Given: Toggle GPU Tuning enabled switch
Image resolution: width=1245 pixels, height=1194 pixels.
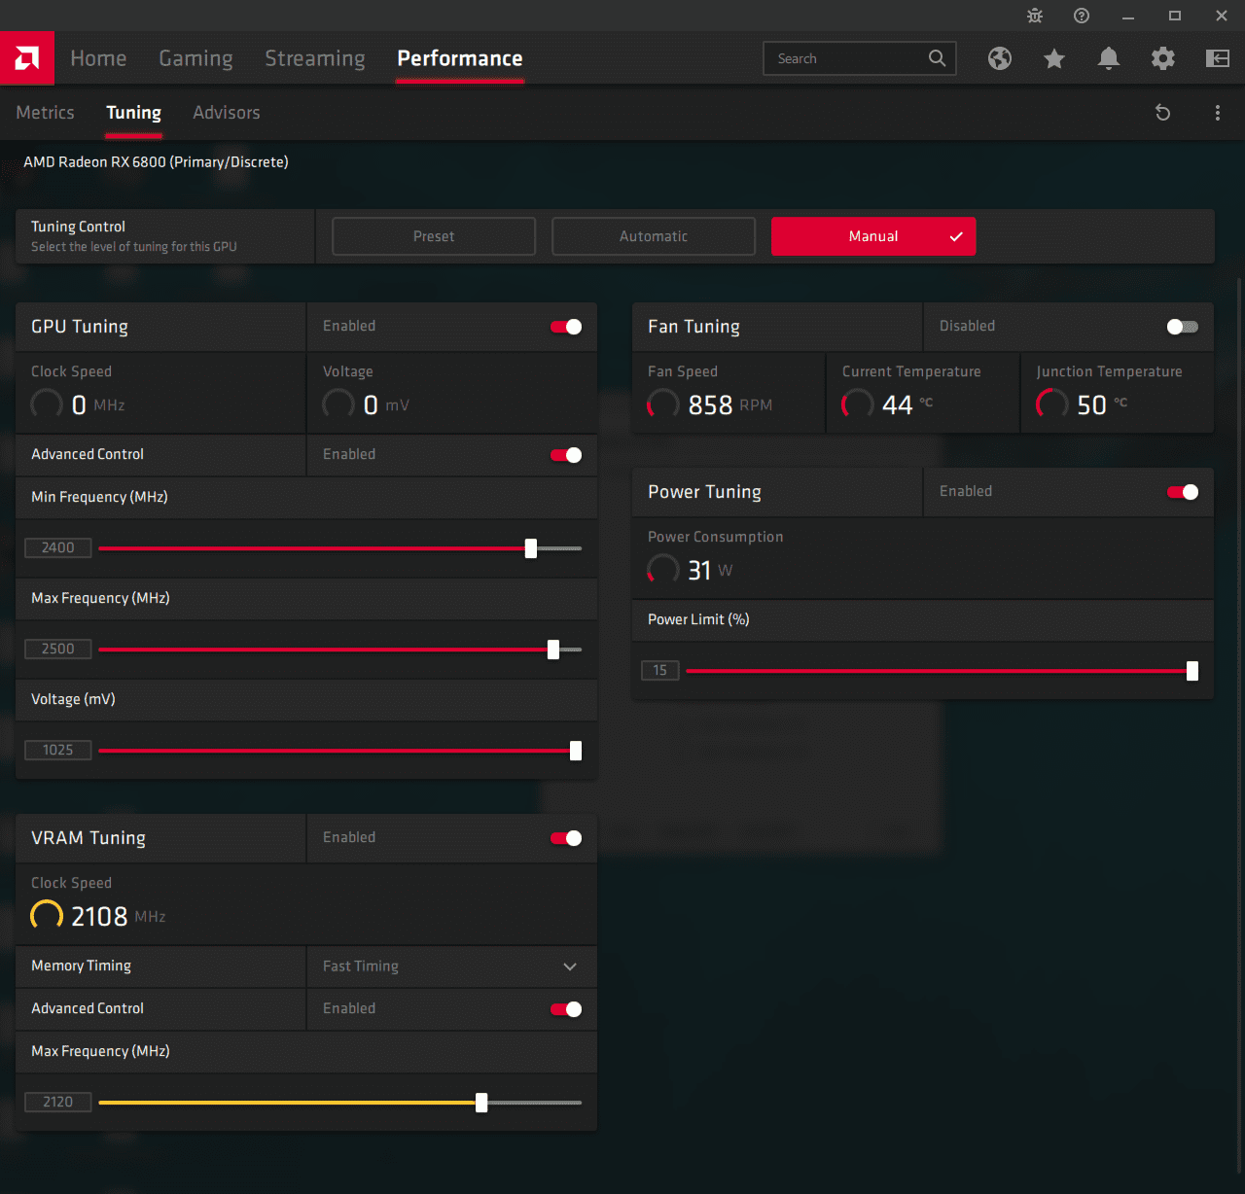Looking at the screenshot, I should (566, 327).
